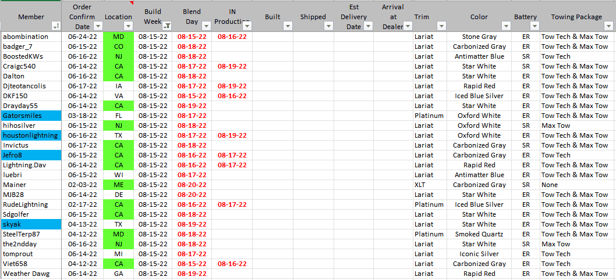Select the Jefro8 member cell
Screen dimensions: 616x280
(x=30, y=155)
